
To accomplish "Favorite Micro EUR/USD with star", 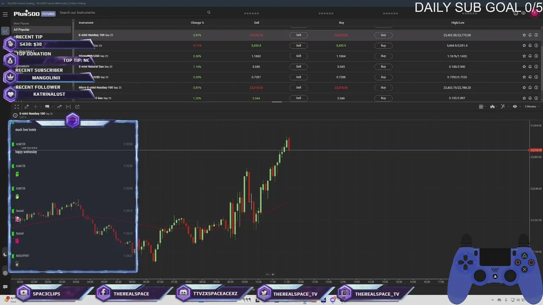I will (x=524, y=56).
